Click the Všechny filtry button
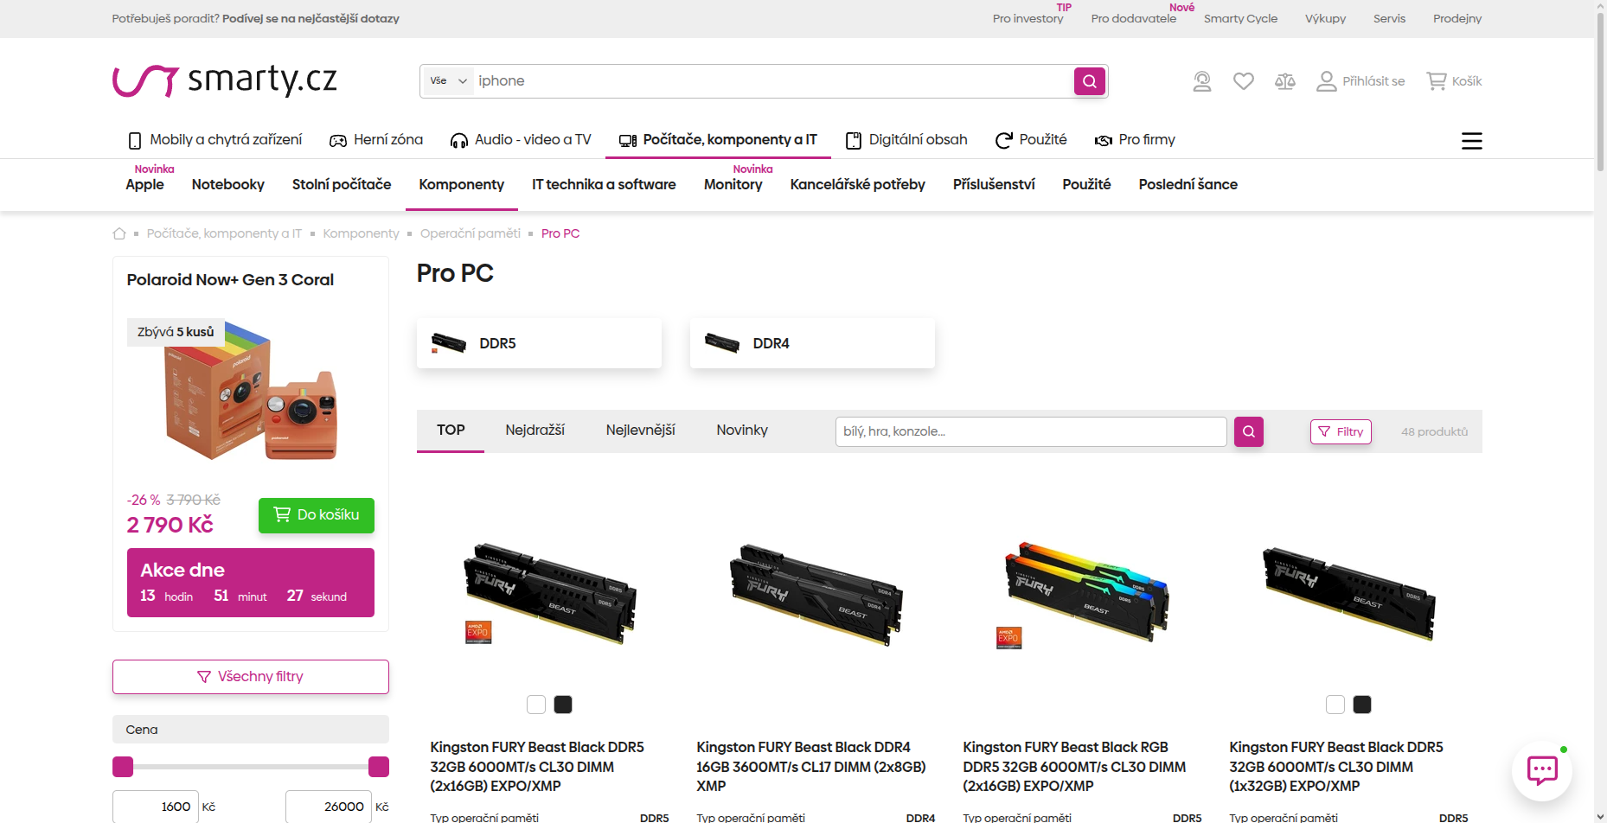1607x823 pixels. pos(251,677)
